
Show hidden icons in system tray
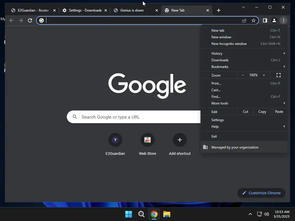click(250, 214)
